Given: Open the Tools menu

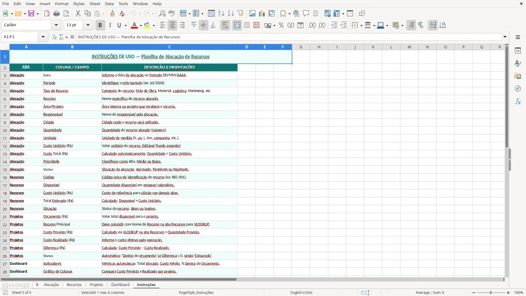Looking at the screenshot, I should pyautogui.click(x=123, y=4).
